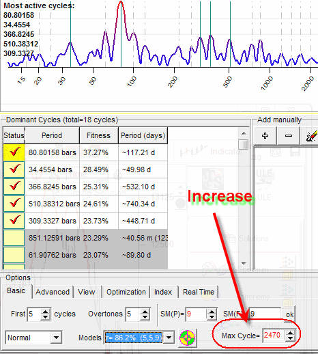Open the Optimization tab
Screen dimensions: 318x354
point(126,292)
